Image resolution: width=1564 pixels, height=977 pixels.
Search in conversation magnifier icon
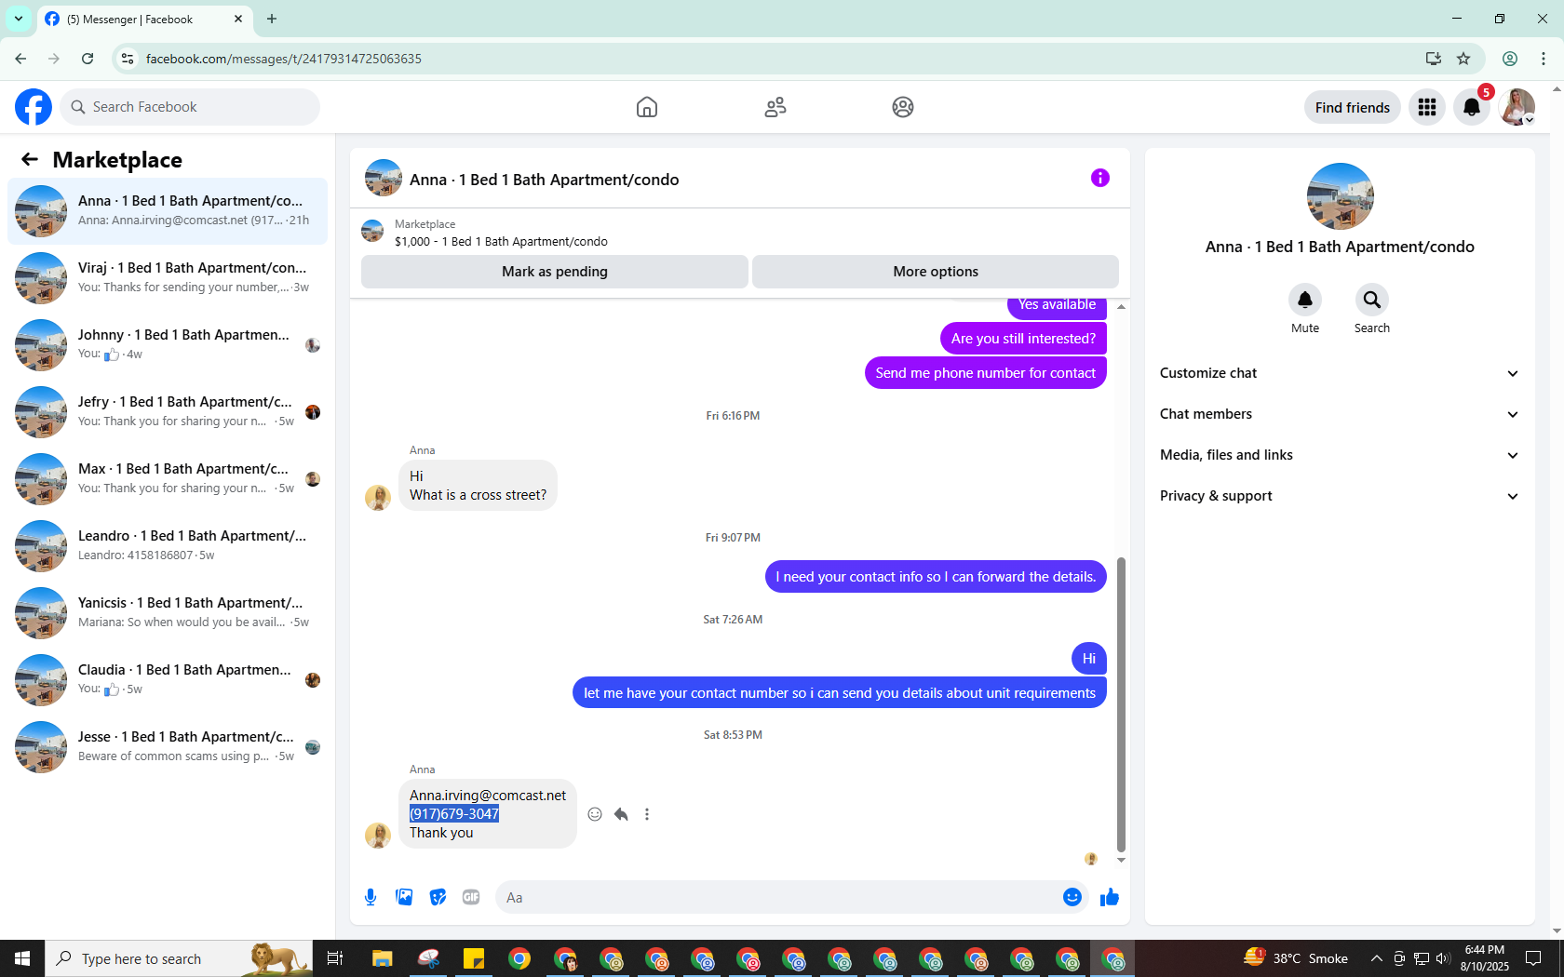(x=1372, y=300)
